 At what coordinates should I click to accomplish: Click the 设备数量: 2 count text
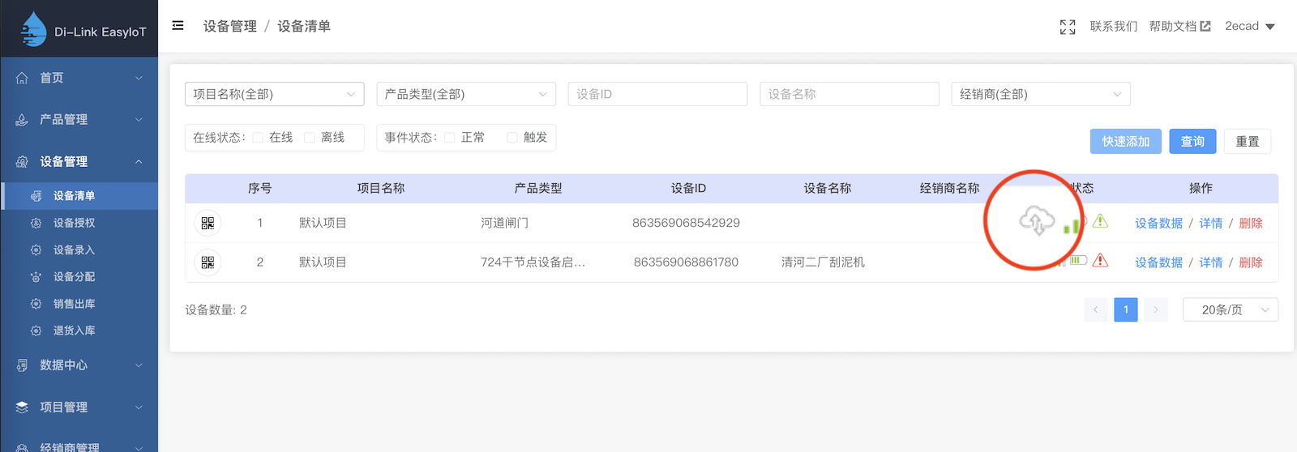[x=216, y=309]
